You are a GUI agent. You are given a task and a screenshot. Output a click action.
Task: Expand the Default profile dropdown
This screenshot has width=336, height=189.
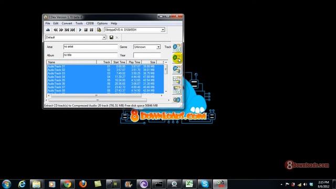point(104,37)
